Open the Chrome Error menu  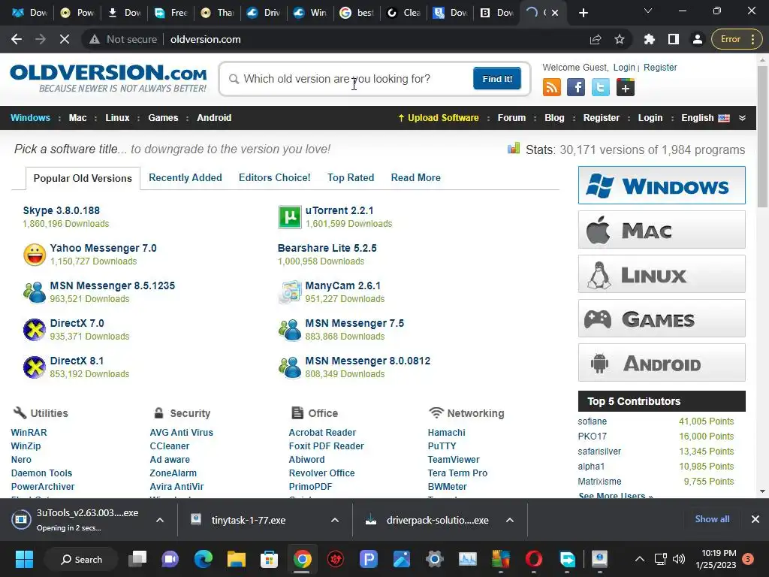(x=737, y=39)
